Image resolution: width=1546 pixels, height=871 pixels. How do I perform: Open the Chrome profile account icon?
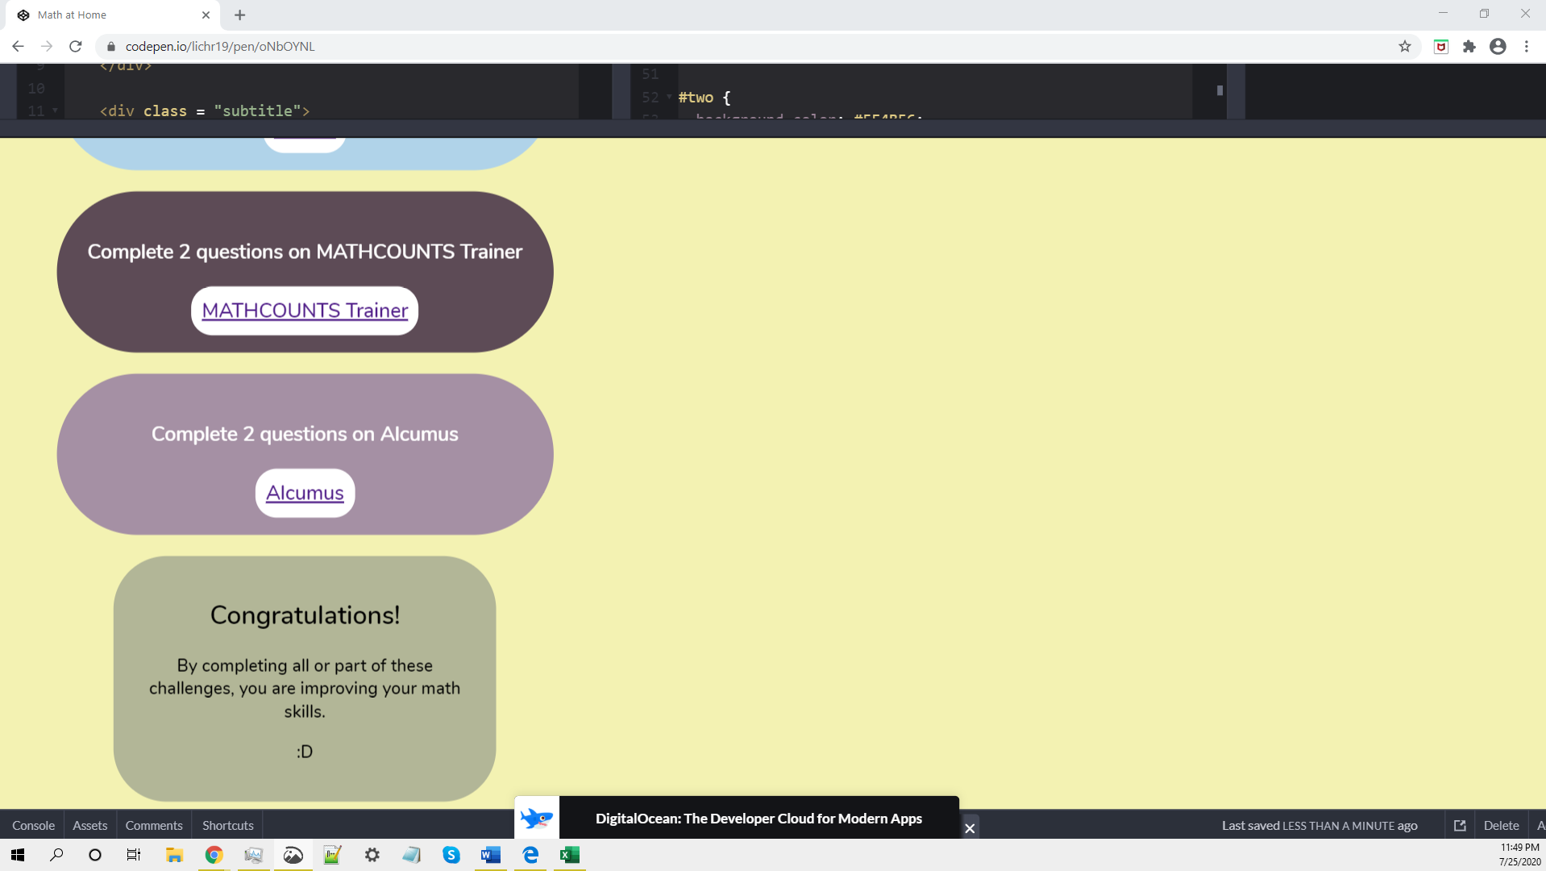(1498, 47)
